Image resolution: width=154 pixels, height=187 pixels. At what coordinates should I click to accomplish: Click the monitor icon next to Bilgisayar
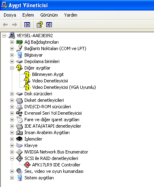click(20, 55)
